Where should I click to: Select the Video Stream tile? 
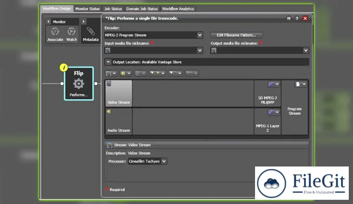pyautogui.click(x=119, y=93)
